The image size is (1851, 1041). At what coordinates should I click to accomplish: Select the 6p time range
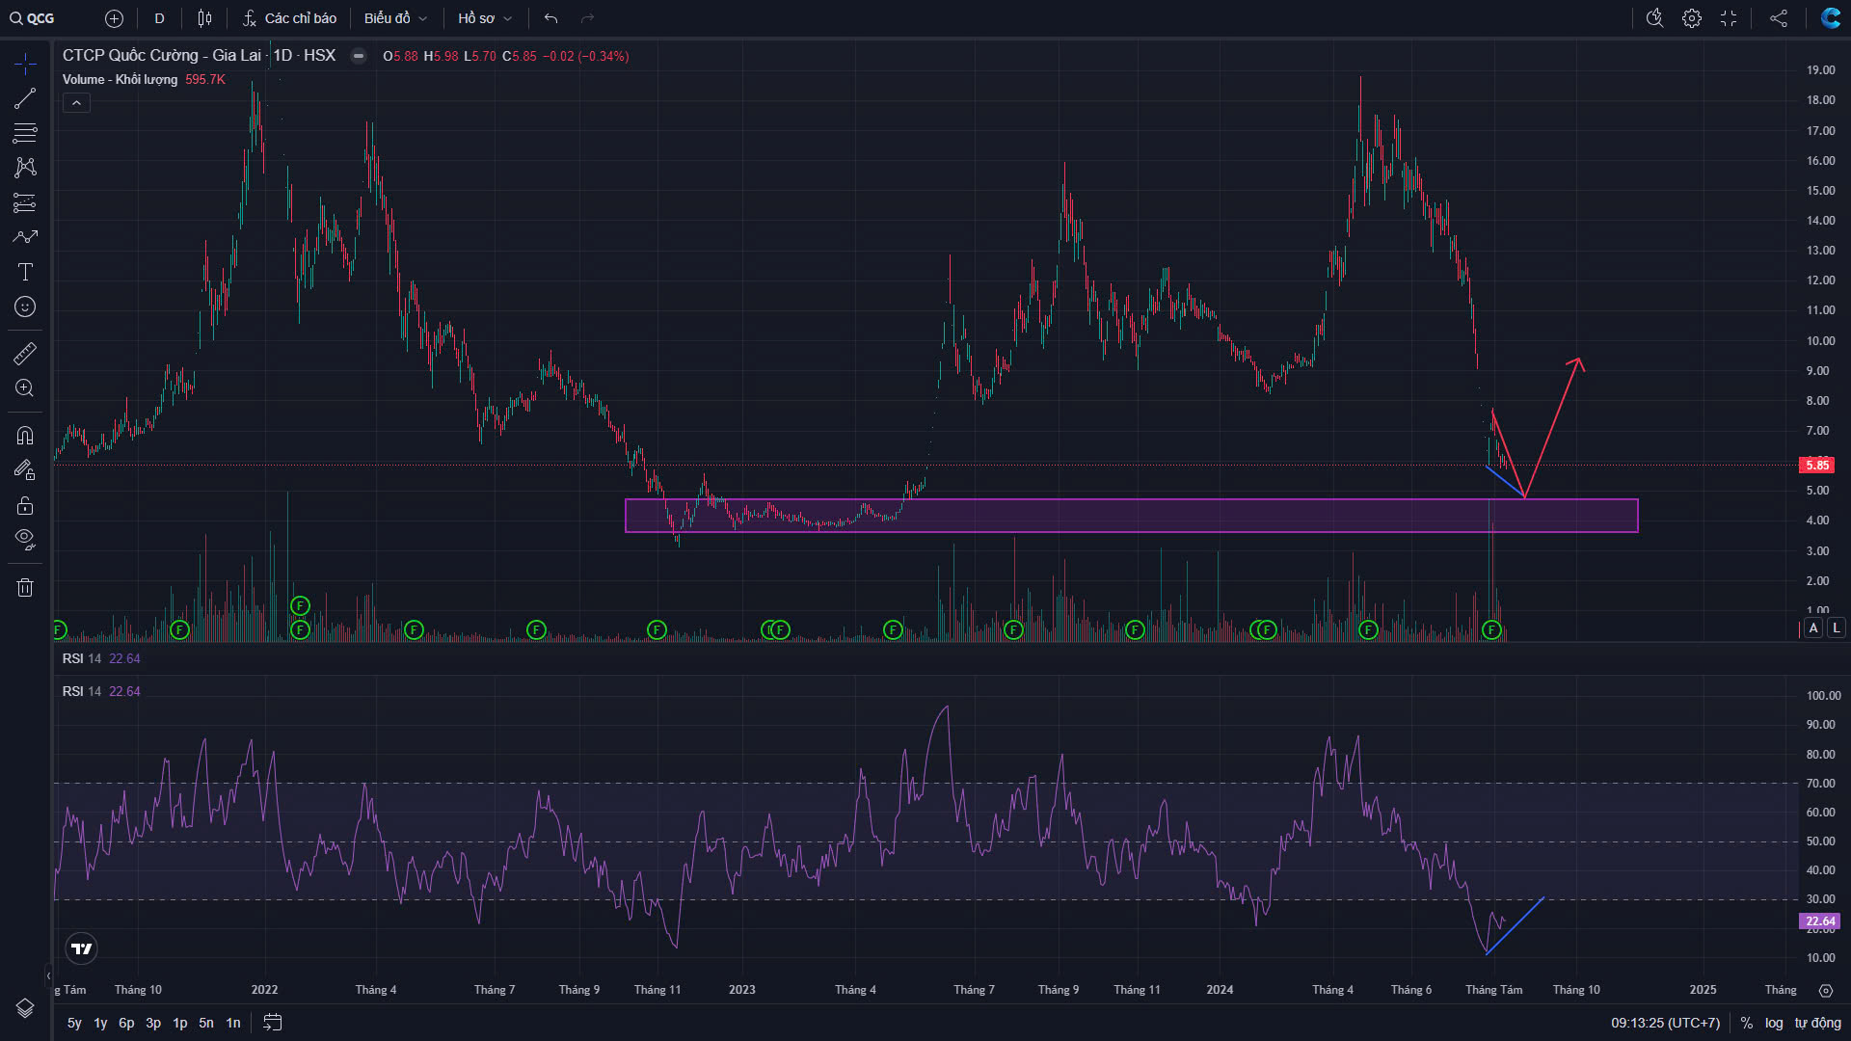point(126,1023)
